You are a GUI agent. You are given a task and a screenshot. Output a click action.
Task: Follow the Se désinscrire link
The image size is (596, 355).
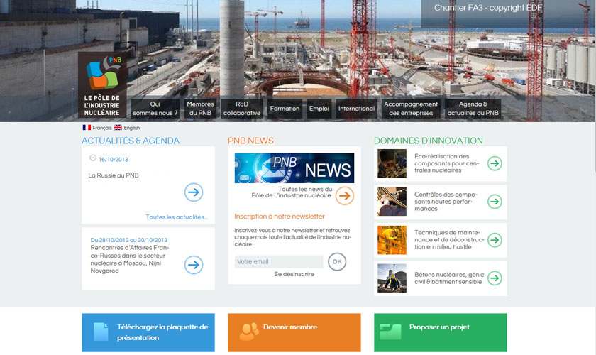click(x=294, y=274)
